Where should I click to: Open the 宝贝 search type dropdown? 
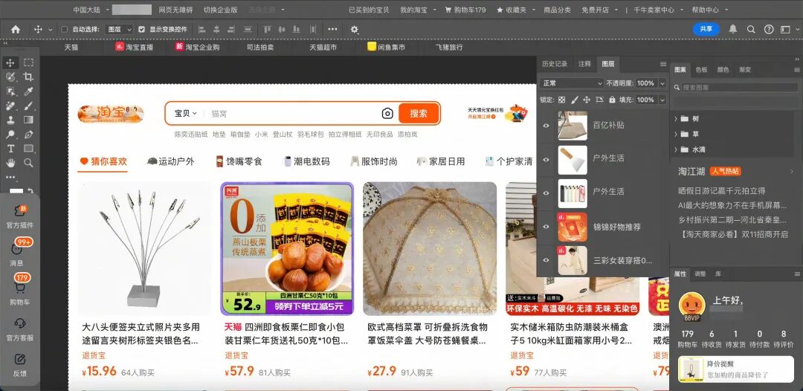coord(185,113)
